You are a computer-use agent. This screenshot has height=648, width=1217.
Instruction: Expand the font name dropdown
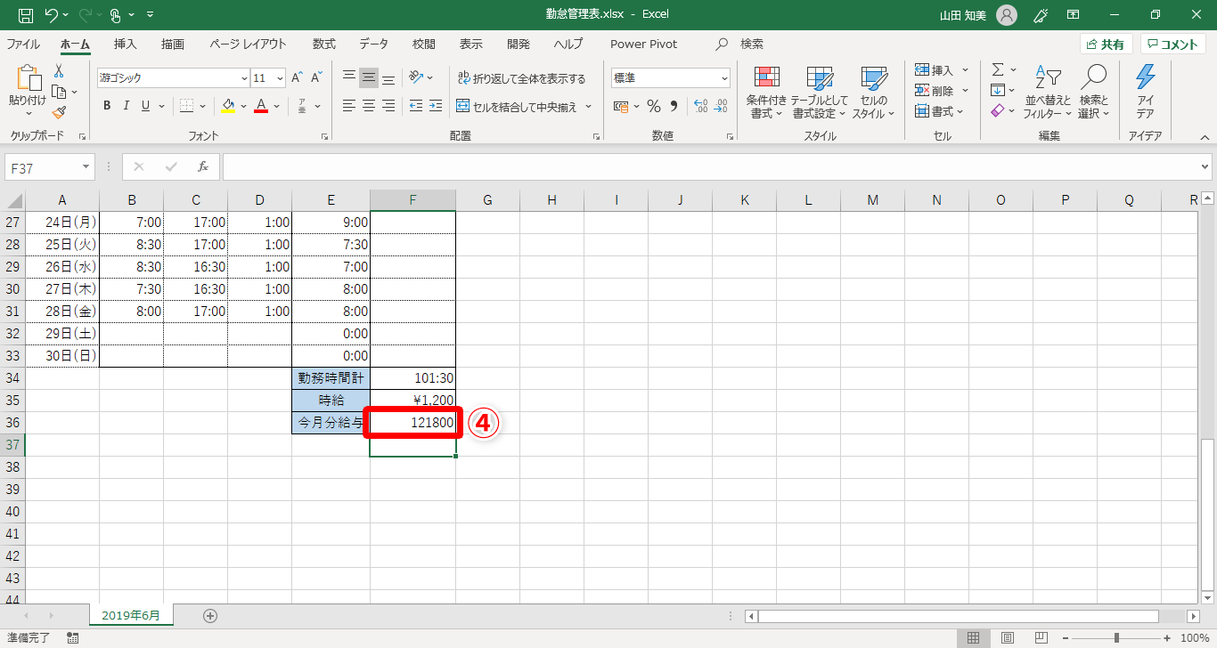tap(245, 78)
